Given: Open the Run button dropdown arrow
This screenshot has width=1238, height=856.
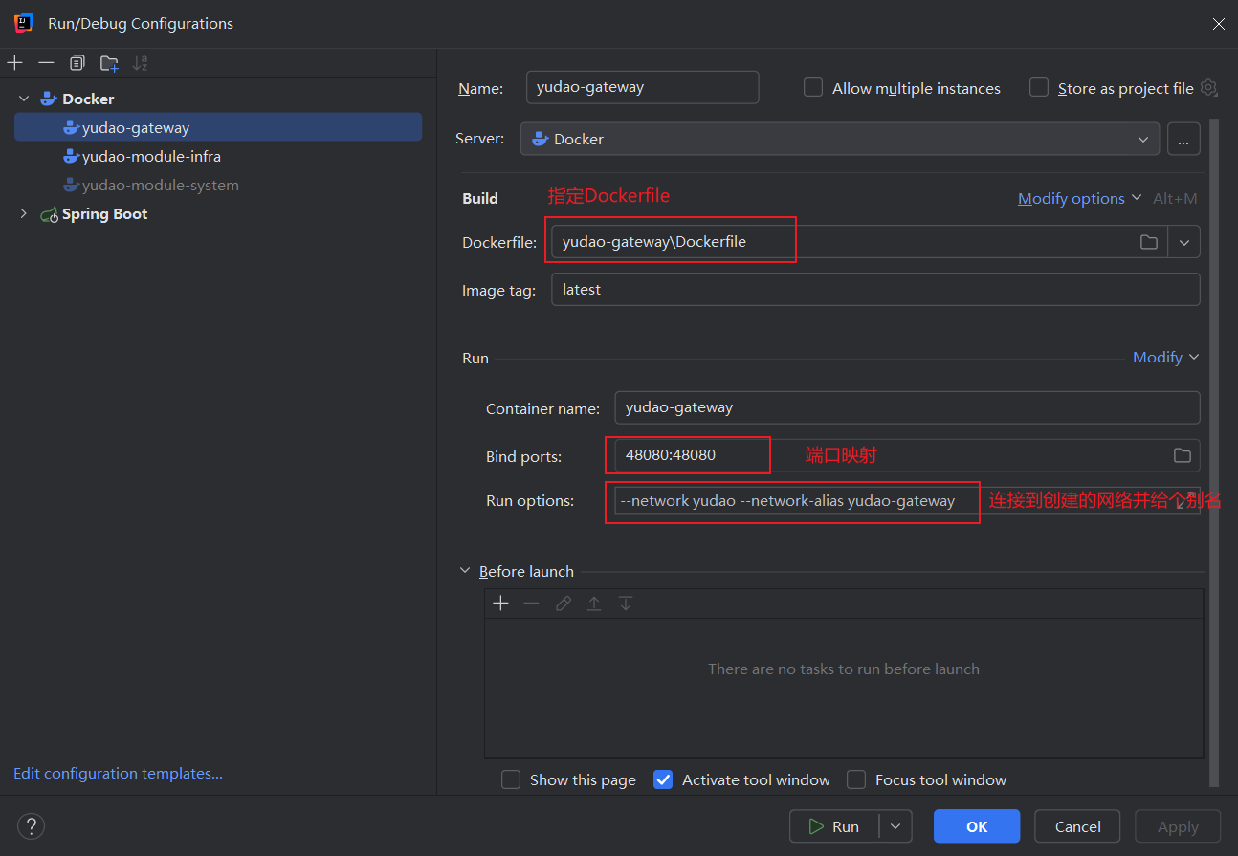Looking at the screenshot, I should 895,826.
